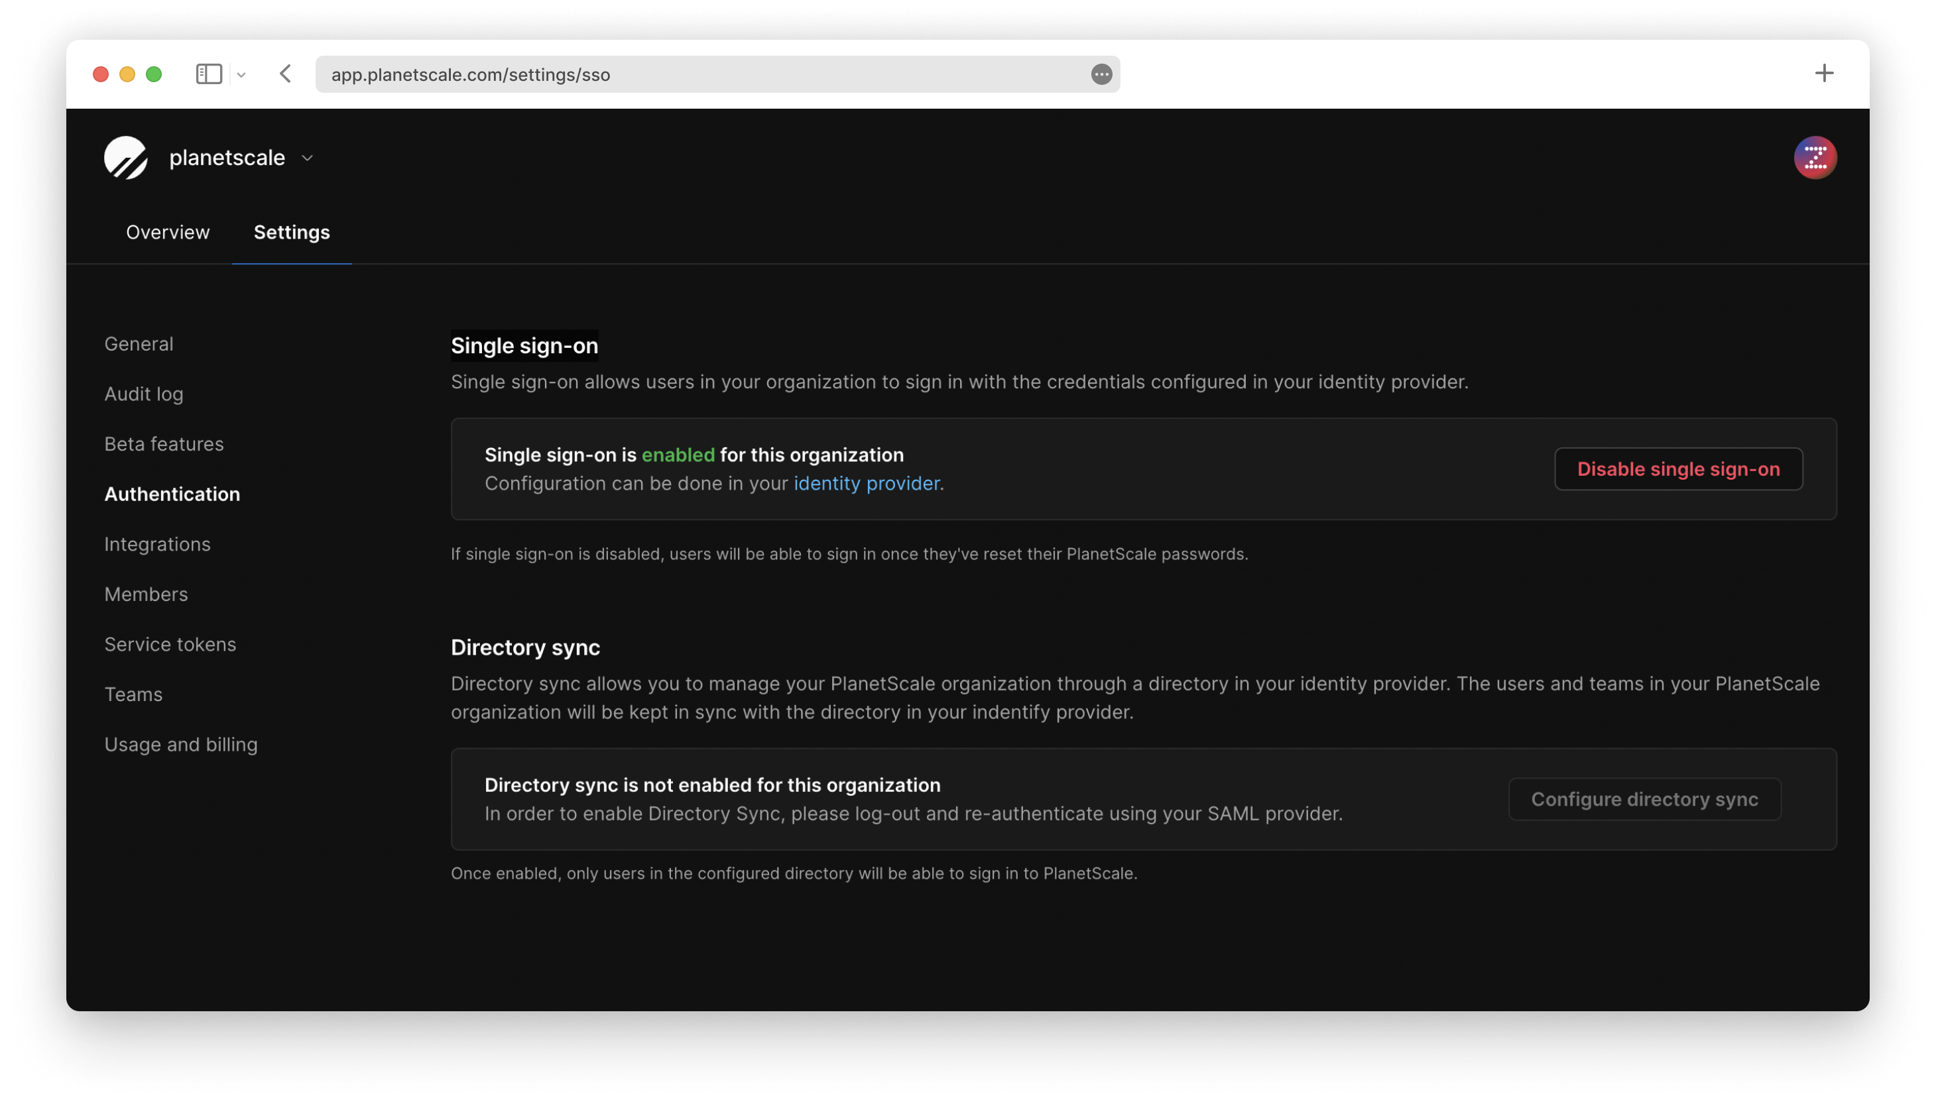Go back with the browser arrow
The image size is (1936, 1104).
coord(285,74)
